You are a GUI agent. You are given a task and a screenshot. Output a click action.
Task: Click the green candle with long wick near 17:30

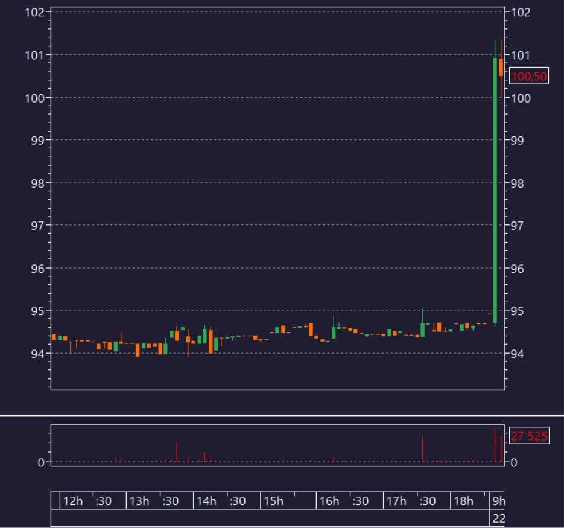(x=423, y=323)
